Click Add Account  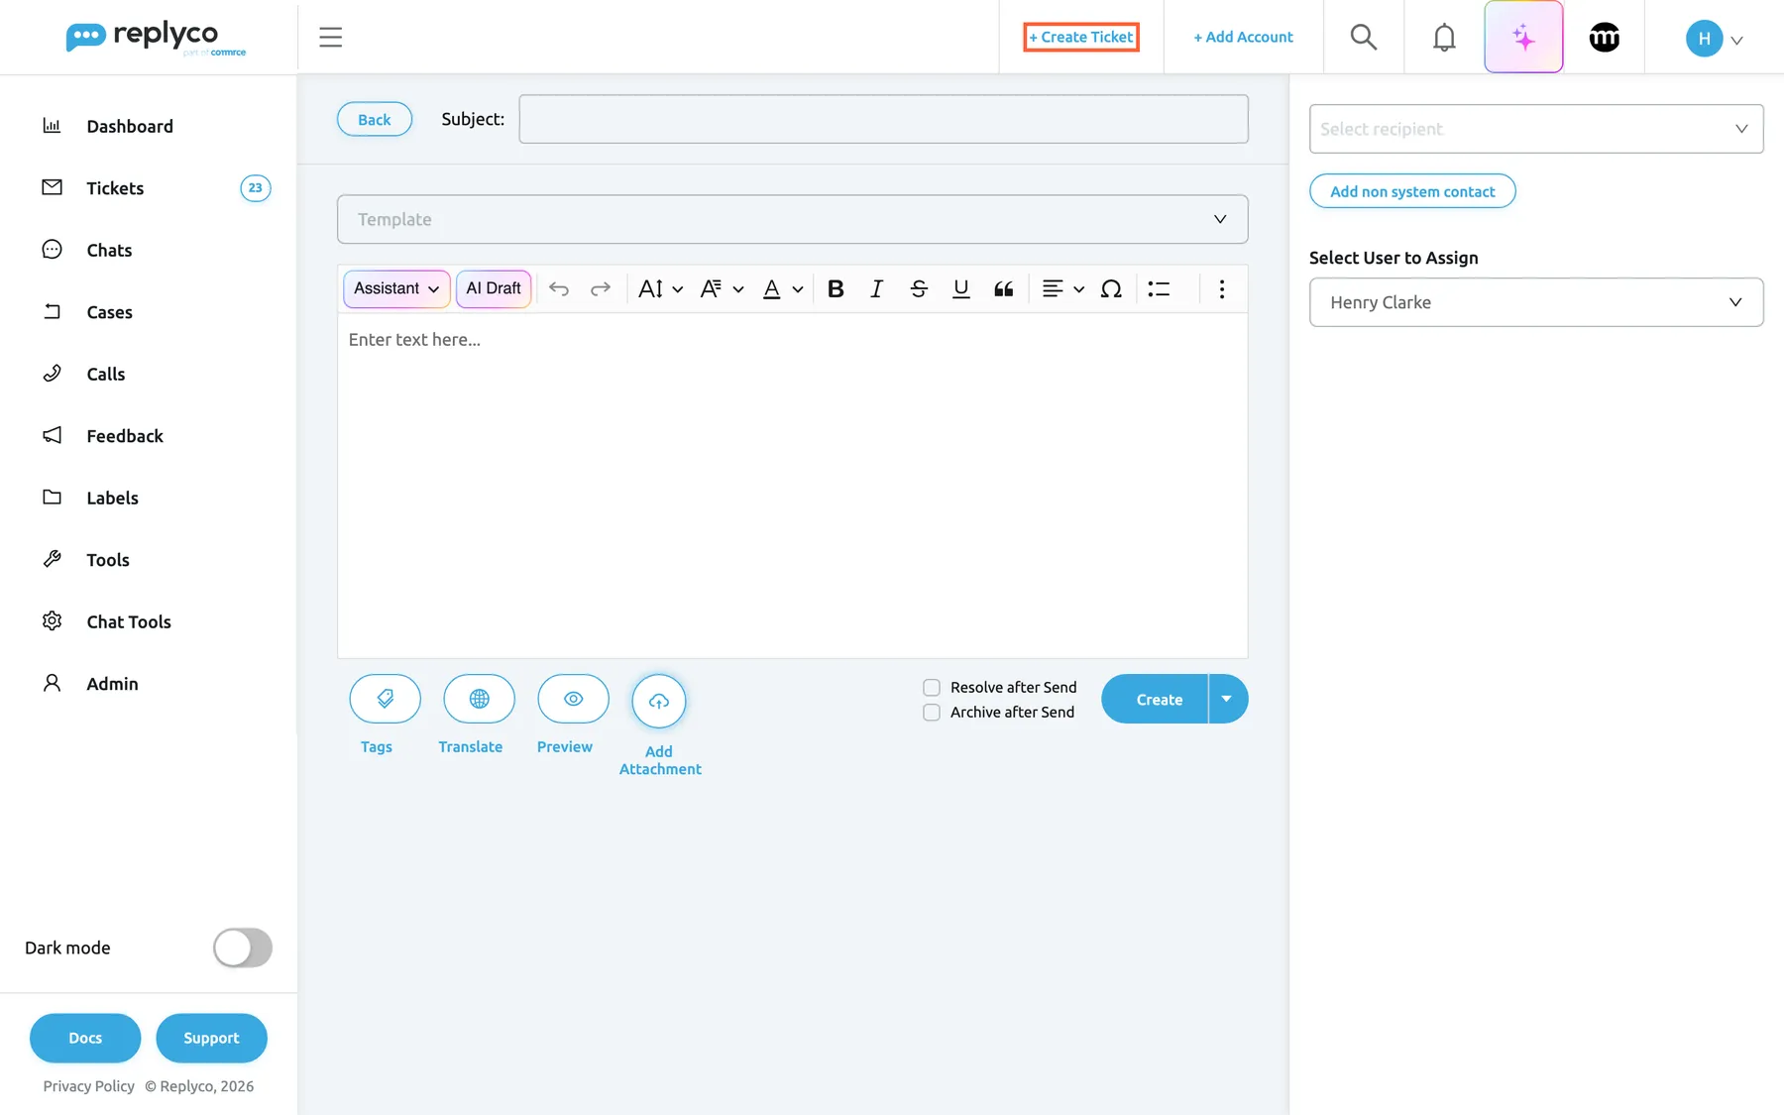(1243, 37)
